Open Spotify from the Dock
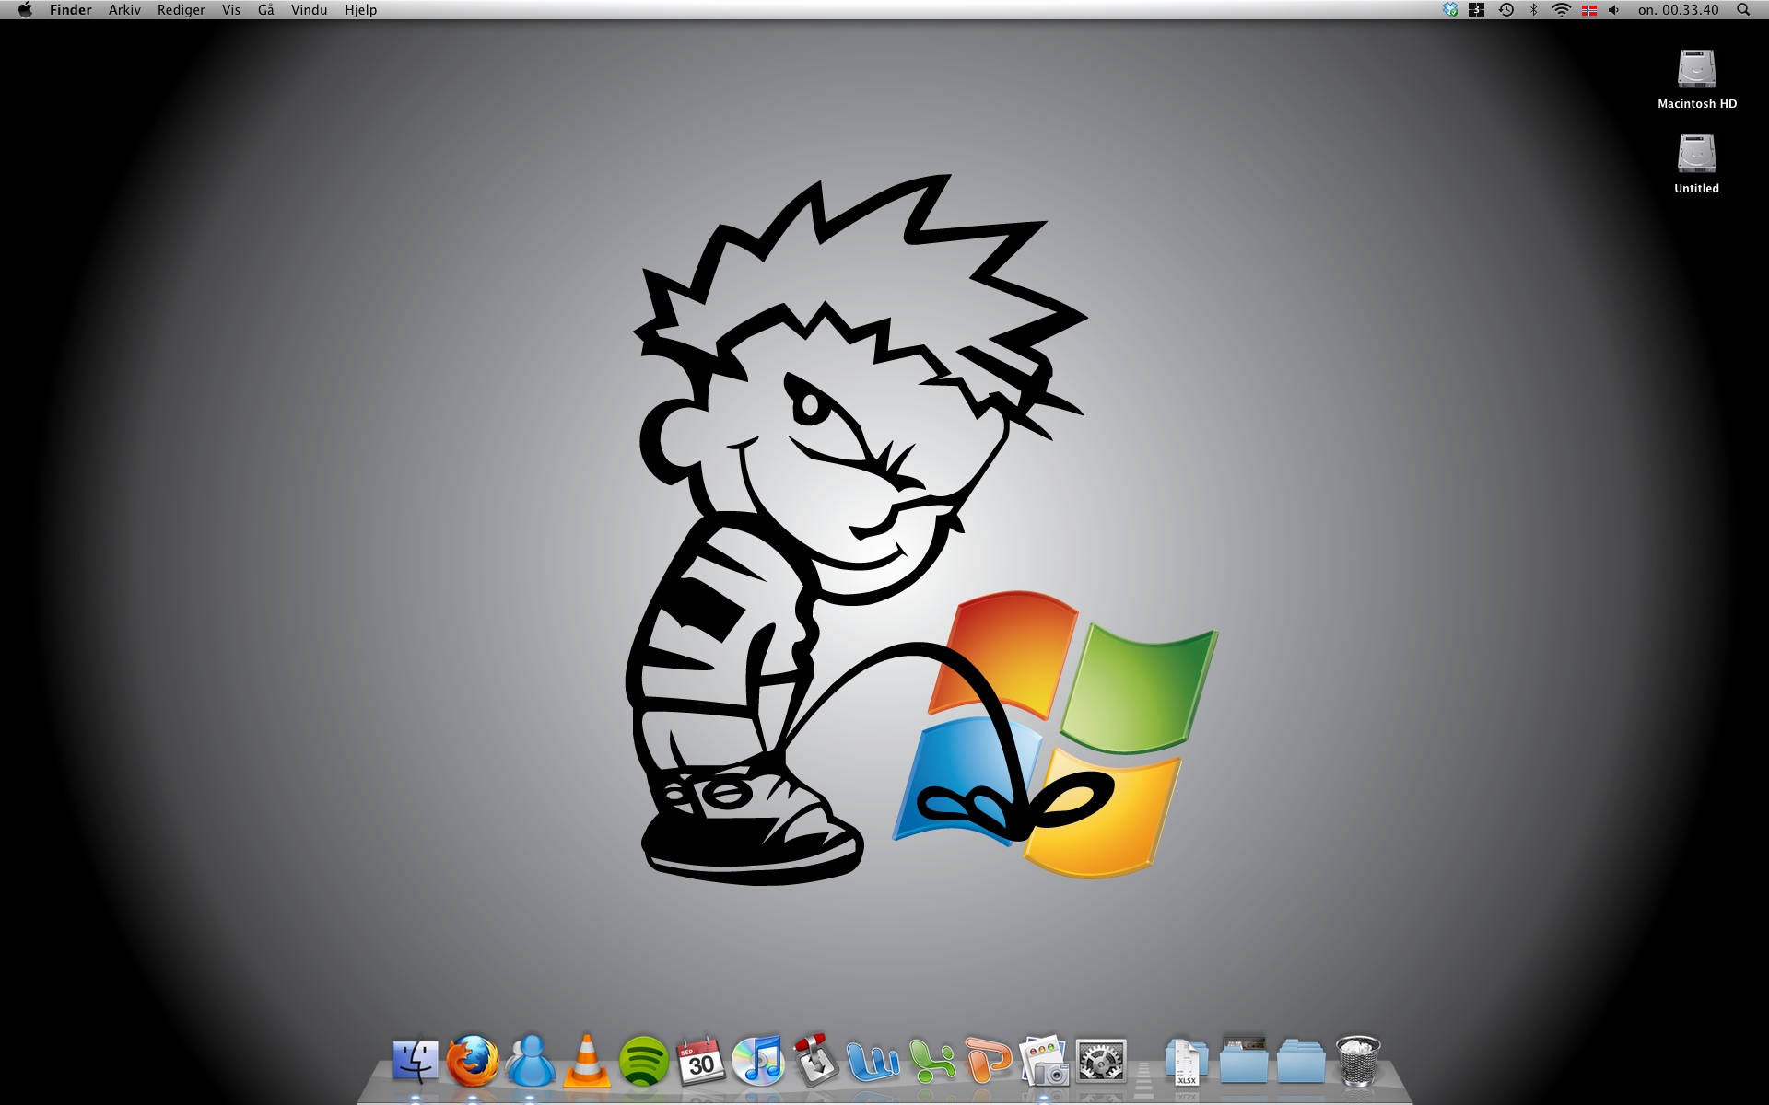1769x1105 pixels. point(643,1061)
